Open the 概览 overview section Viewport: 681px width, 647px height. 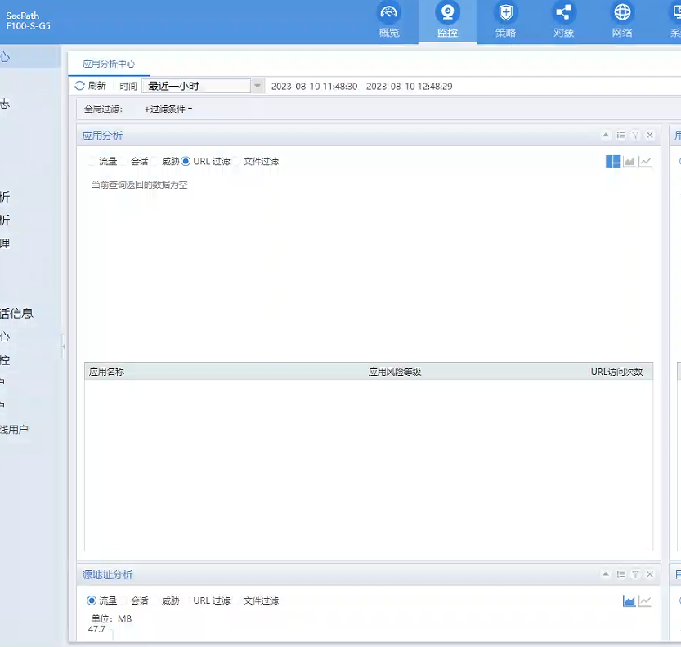tap(388, 20)
